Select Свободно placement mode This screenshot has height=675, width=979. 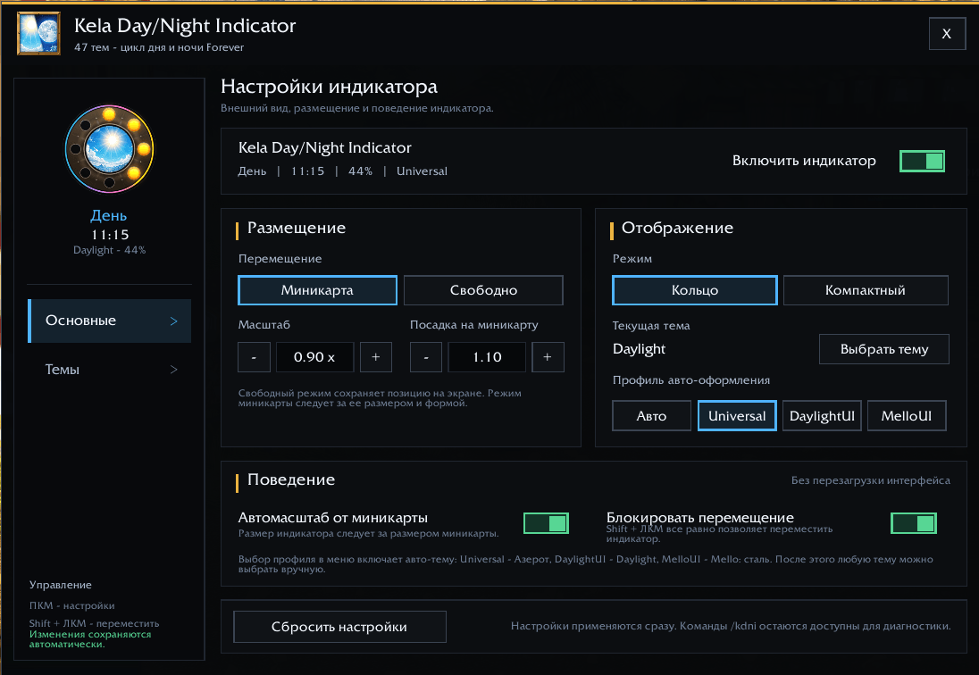pos(483,290)
